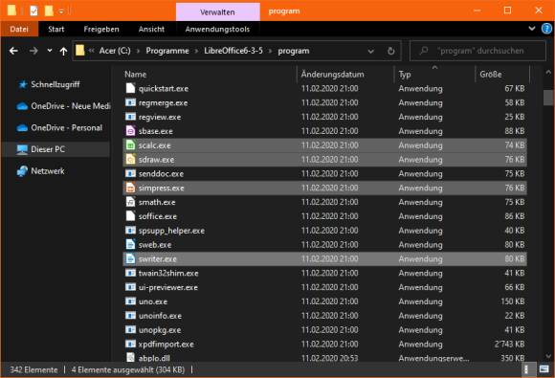Show hidden breadcrumb parent folders chevron
The image size is (555, 378).
point(91,51)
